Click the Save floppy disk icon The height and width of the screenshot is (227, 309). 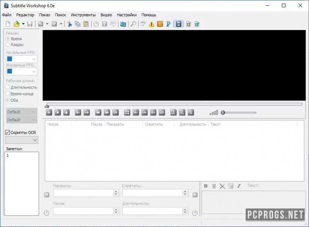click(x=30, y=24)
